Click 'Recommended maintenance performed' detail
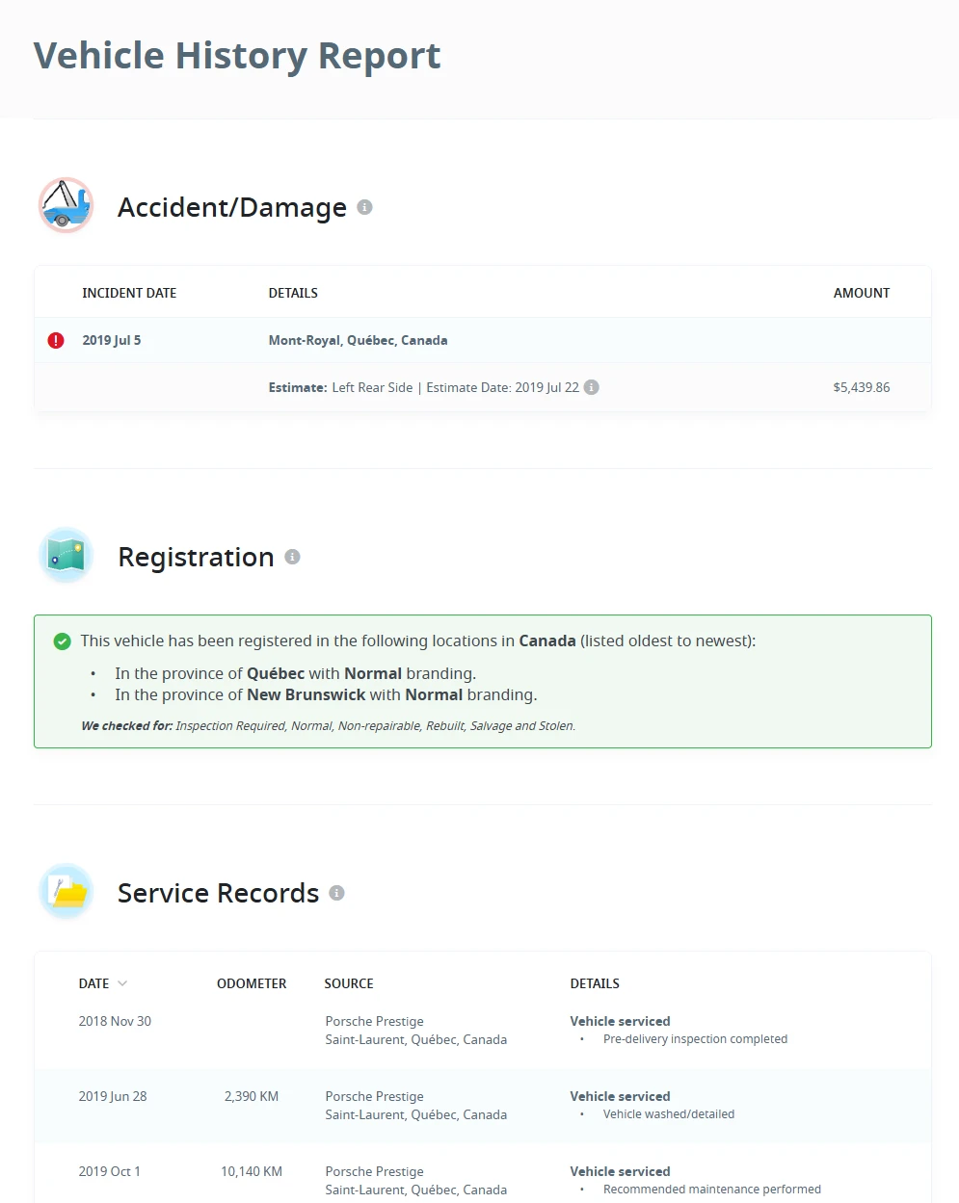 tap(712, 1190)
